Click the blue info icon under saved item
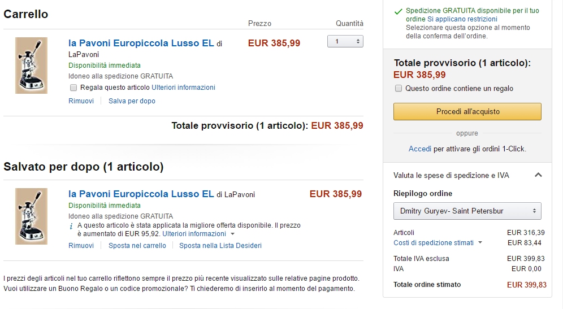563x309 pixels. [x=71, y=226]
